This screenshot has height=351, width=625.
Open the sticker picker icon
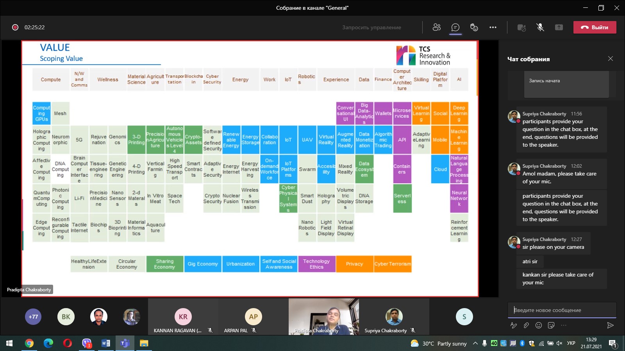[x=551, y=325]
